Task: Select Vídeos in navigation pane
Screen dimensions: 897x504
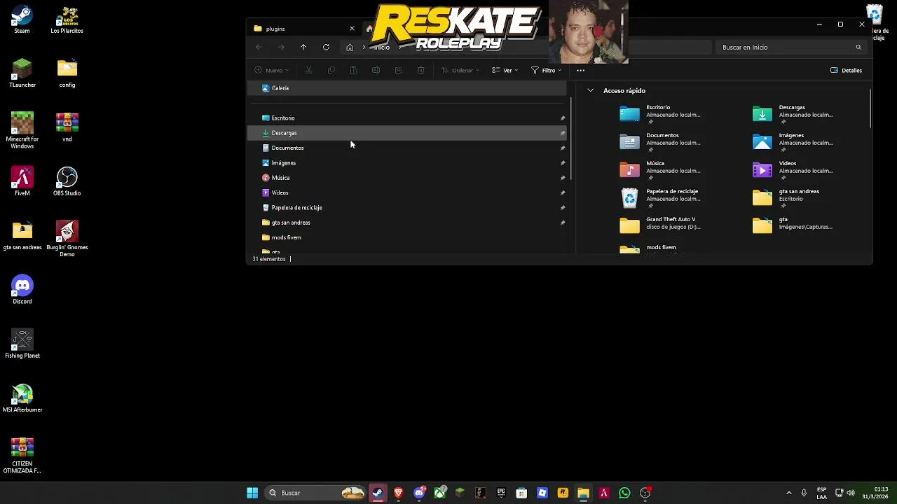Action: 407,192
